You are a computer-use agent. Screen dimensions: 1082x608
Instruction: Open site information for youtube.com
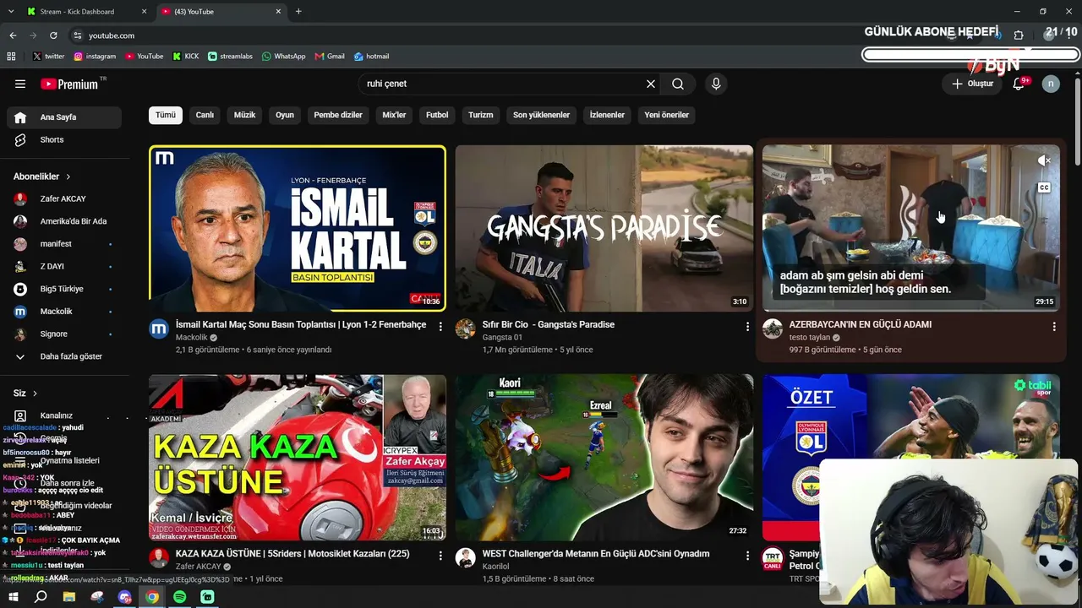click(x=78, y=35)
